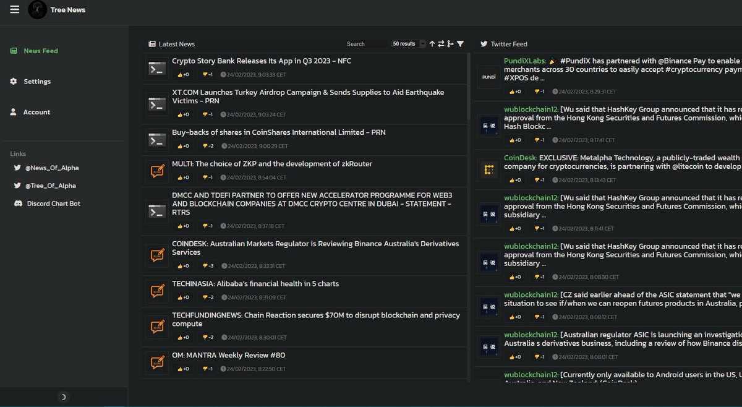Click the branch/merge icon in news toolbar
Image resolution: width=742 pixels, height=407 pixels.
450,44
